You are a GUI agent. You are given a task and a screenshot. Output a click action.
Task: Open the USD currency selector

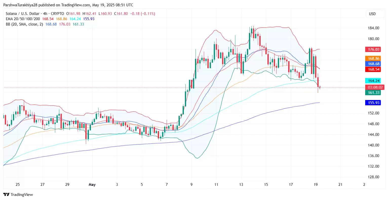pos(372,14)
